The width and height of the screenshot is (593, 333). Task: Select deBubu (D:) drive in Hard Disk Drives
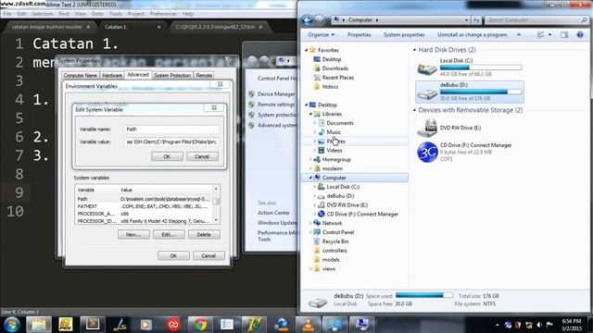tap(470, 92)
